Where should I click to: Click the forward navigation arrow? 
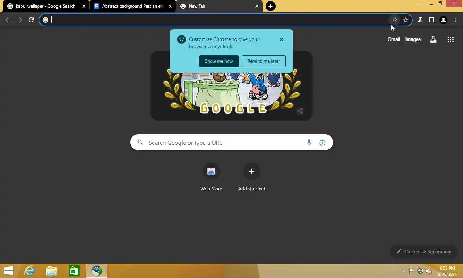tap(20, 20)
